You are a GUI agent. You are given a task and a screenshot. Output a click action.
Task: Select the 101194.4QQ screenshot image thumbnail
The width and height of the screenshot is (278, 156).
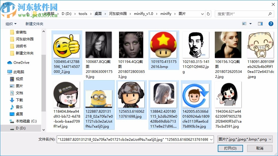pyautogui.click(x=131, y=45)
